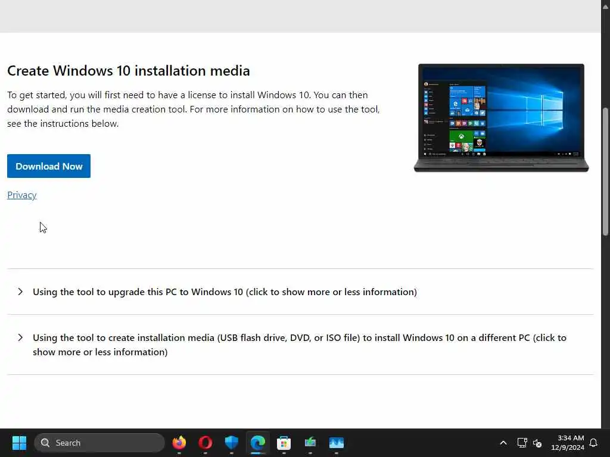Click the page vertical scrollbar thumb
This screenshot has width=610, height=457.
[x=605, y=171]
